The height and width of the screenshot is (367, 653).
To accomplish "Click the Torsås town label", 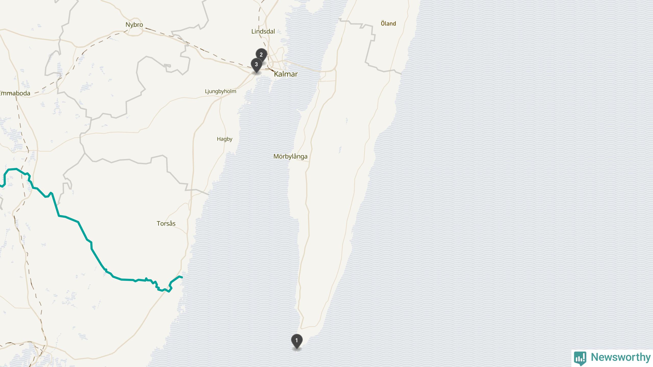I will 166,224.
